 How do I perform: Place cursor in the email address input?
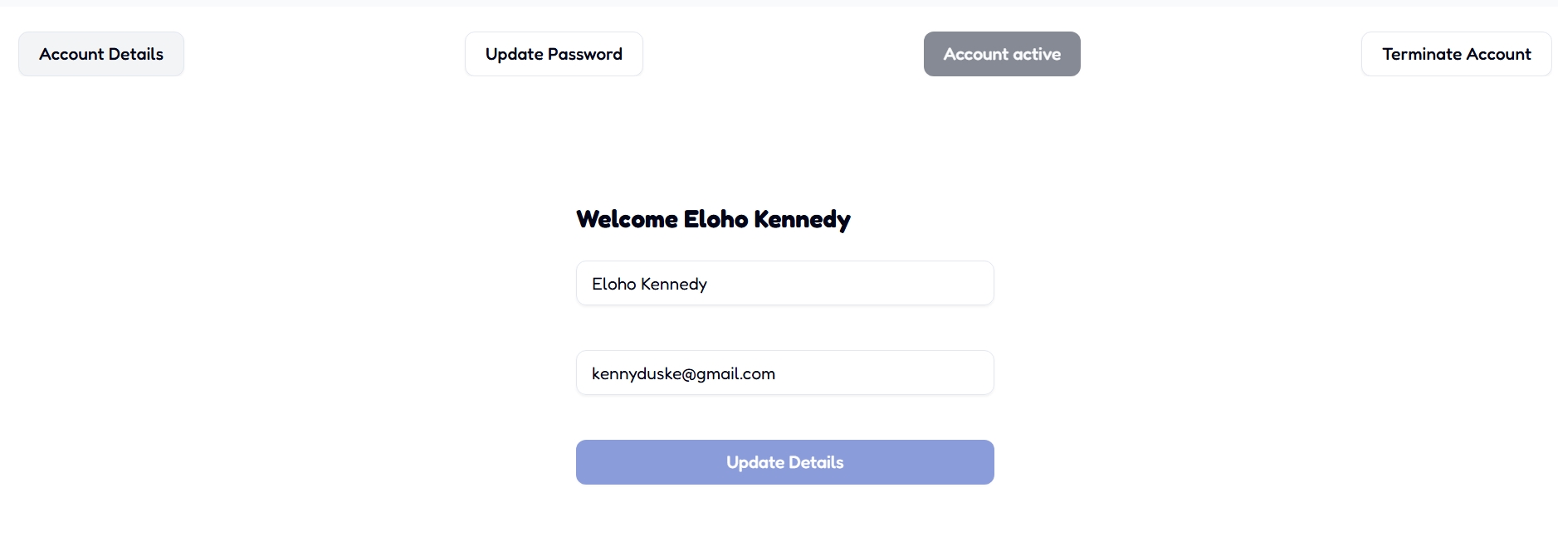[785, 373]
